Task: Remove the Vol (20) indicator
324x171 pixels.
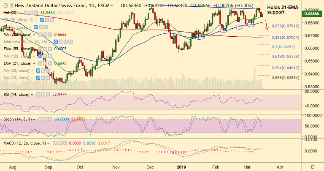Action: coord(36,13)
